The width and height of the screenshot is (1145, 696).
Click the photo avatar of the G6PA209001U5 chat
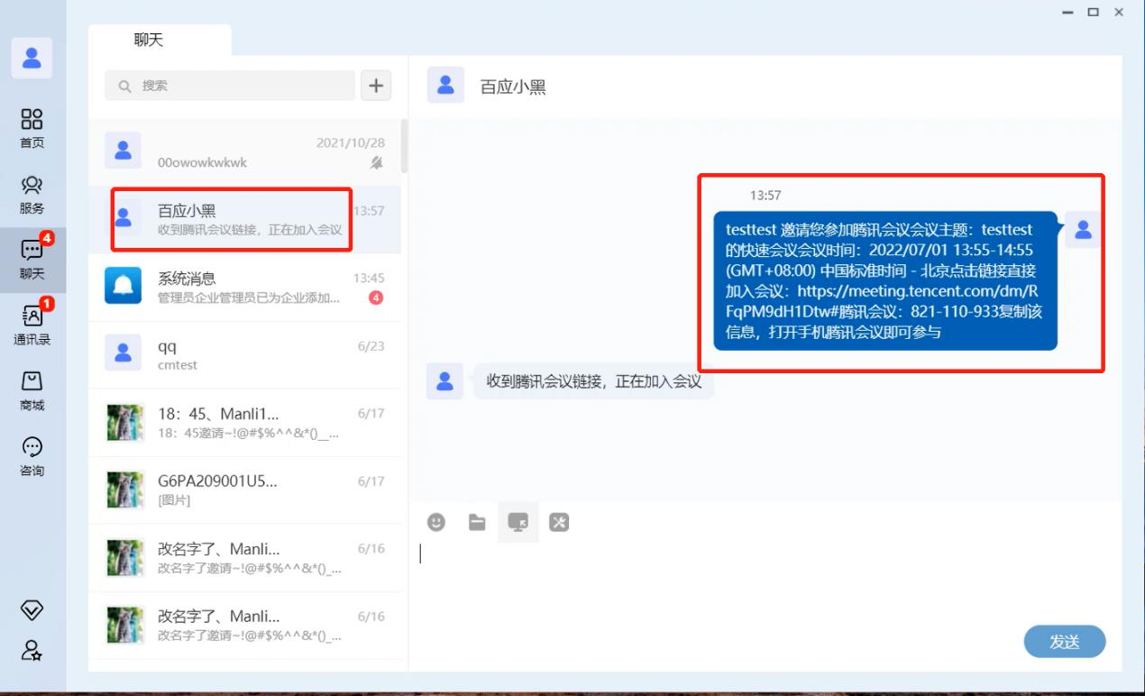click(125, 490)
